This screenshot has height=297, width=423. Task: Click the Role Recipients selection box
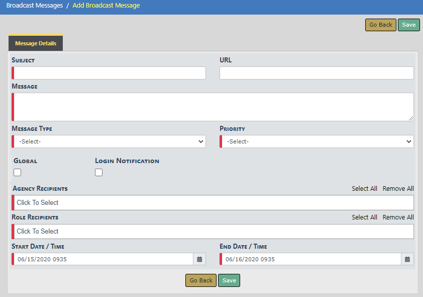[x=213, y=232]
